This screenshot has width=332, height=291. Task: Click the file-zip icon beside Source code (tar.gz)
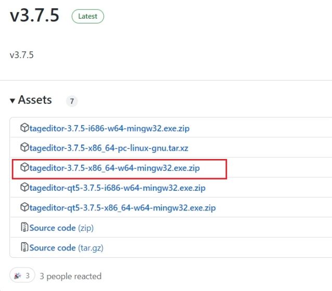[x=24, y=248]
